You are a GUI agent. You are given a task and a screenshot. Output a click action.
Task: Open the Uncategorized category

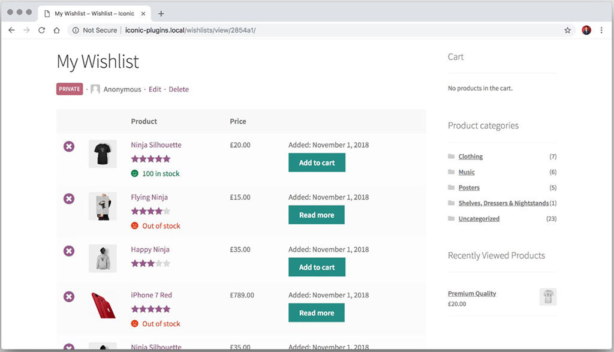point(479,218)
